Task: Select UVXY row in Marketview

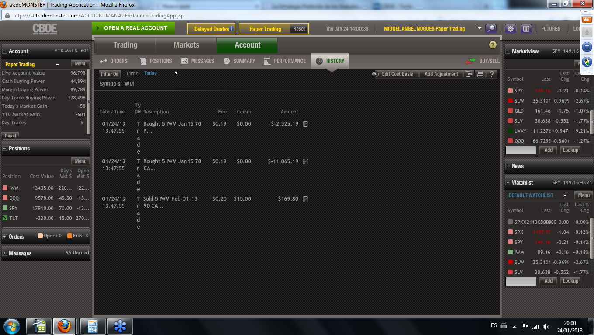Action: pyautogui.click(x=549, y=131)
